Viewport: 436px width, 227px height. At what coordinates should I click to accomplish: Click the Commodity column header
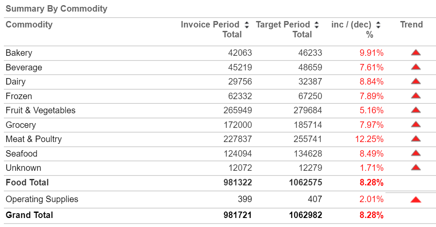click(x=29, y=24)
